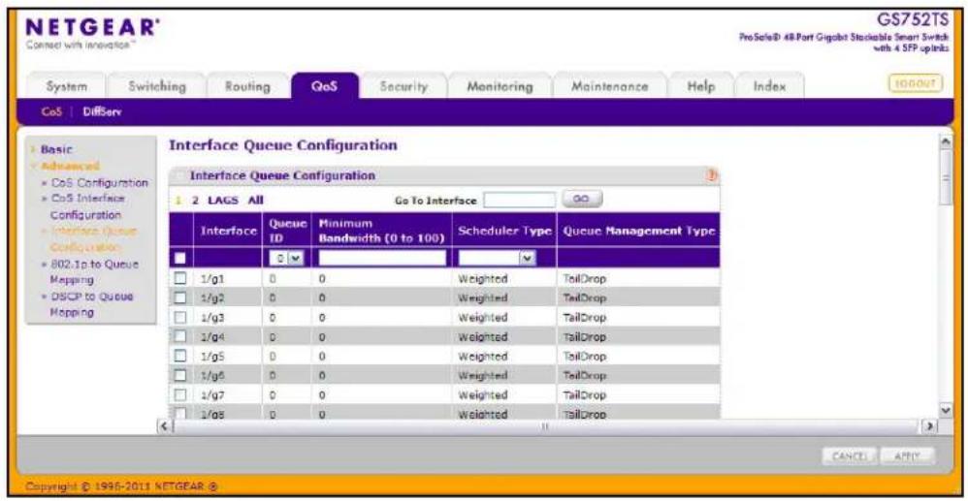Open the Scheduler Type dropdown
The image size is (968, 501).
pyautogui.click(x=497, y=258)
